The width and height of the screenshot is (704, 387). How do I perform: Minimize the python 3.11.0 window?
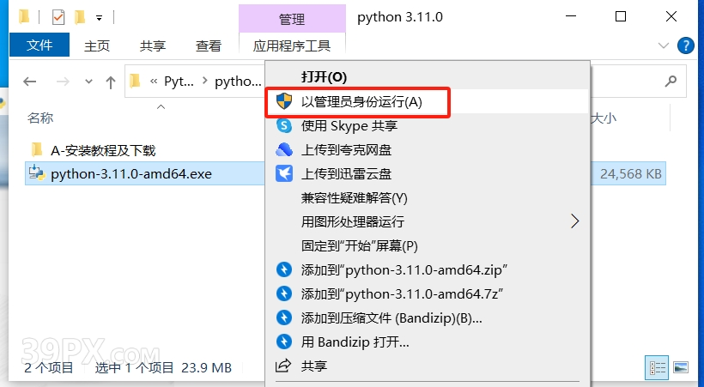coord(571,17)
